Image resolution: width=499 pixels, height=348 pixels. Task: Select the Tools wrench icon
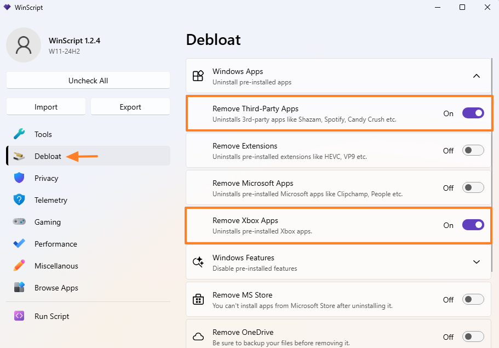pos(18,134)
